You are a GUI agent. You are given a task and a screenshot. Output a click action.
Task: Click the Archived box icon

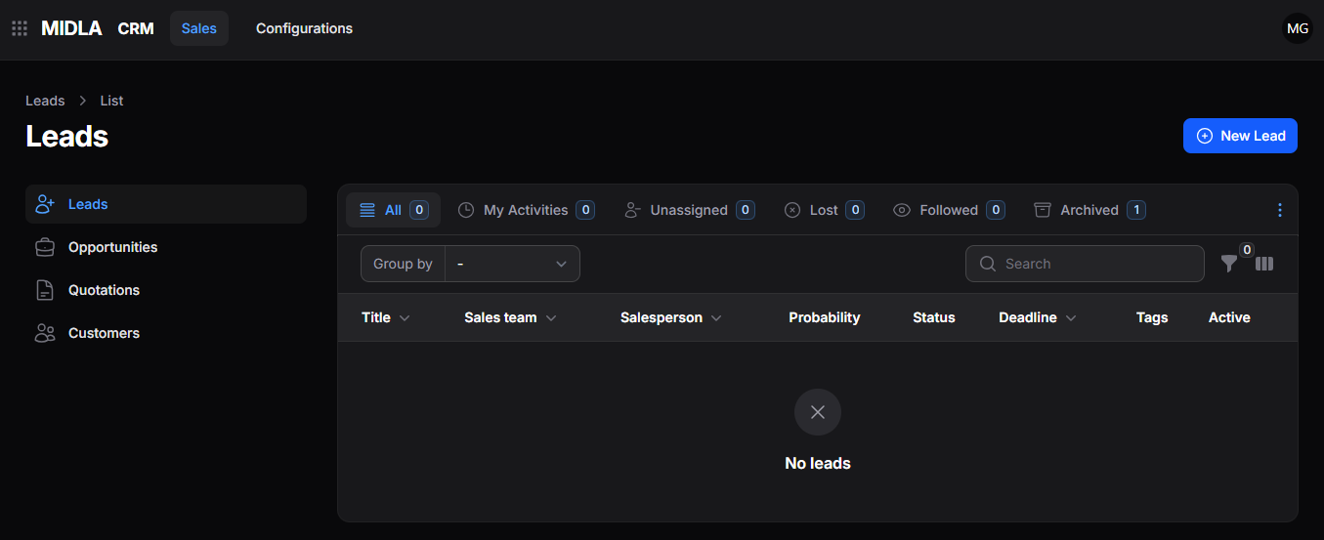[x=1043, y=210]
